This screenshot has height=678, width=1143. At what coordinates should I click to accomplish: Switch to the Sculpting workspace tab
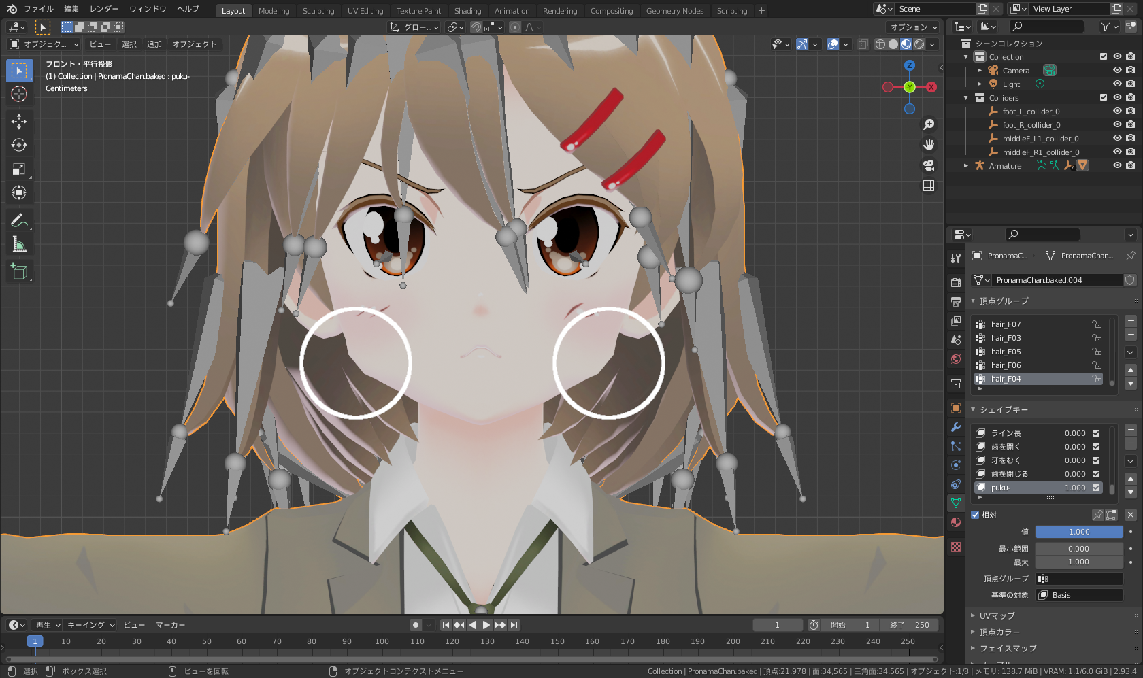(x=318, y=11)
